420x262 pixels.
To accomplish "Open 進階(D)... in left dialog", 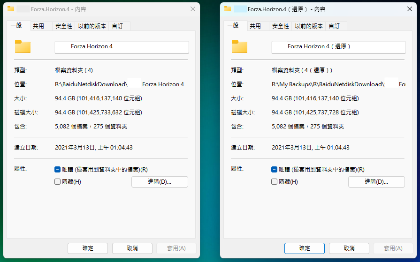I will tap(160, 182).
